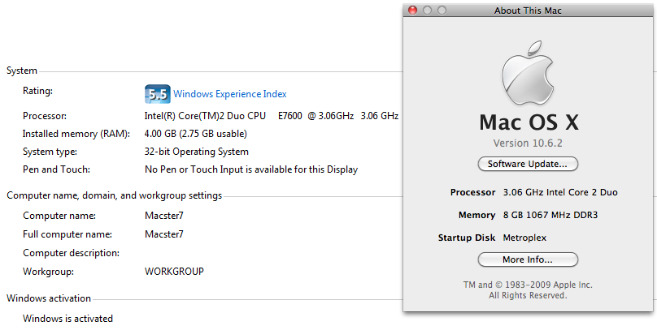Click the Windows Experience Index 5.5 rating badge

pyautogui.click(x=158, y=94)
